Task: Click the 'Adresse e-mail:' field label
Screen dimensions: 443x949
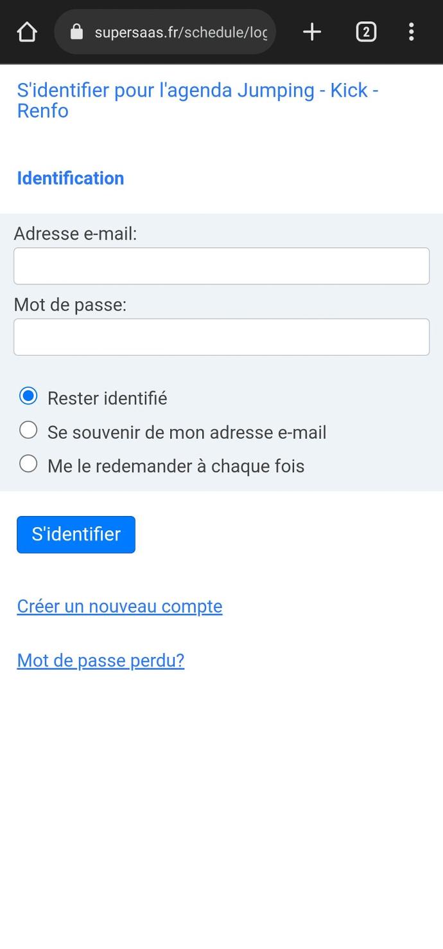Action: coord(75,234)
